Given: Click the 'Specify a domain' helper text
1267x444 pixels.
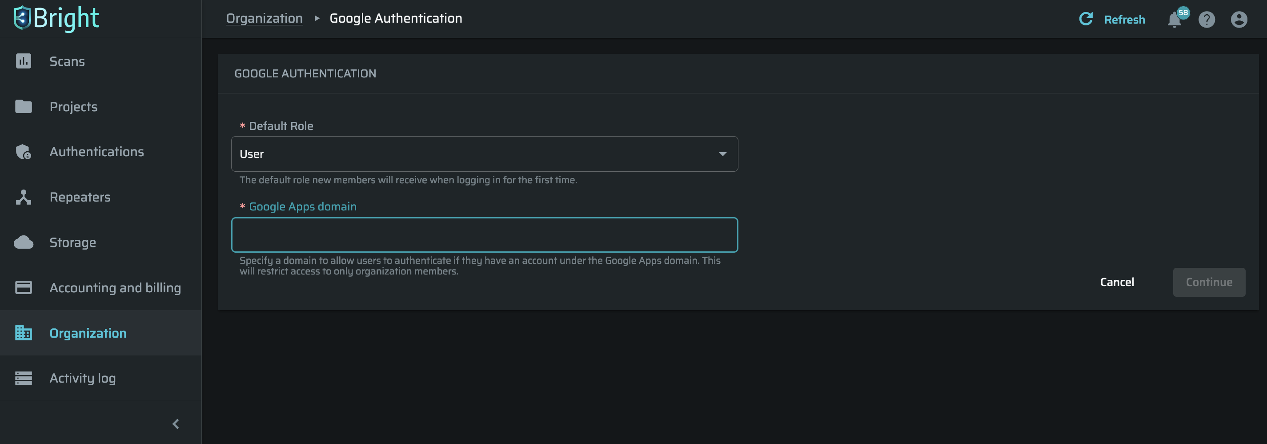Looking at the screenshot, I should (x=480, y=266).
